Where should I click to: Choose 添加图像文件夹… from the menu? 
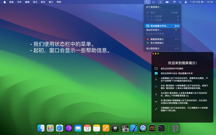pyautogui.click(x=159, y=26)
